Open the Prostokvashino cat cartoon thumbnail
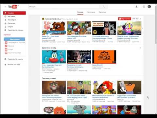157x118 pixels. tap(79, 28)
